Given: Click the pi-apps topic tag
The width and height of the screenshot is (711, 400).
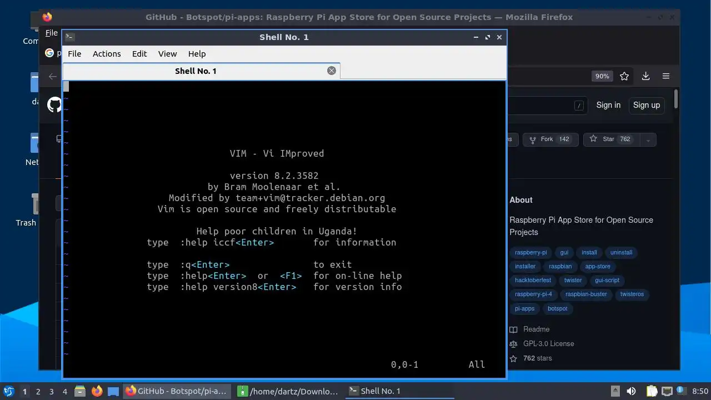Looking at the screenshot, I should click(x=524, y=309).
